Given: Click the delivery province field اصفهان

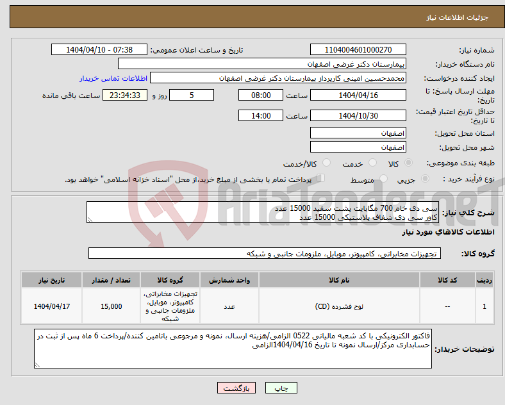Looking at the screenshot, I should 358,133.
